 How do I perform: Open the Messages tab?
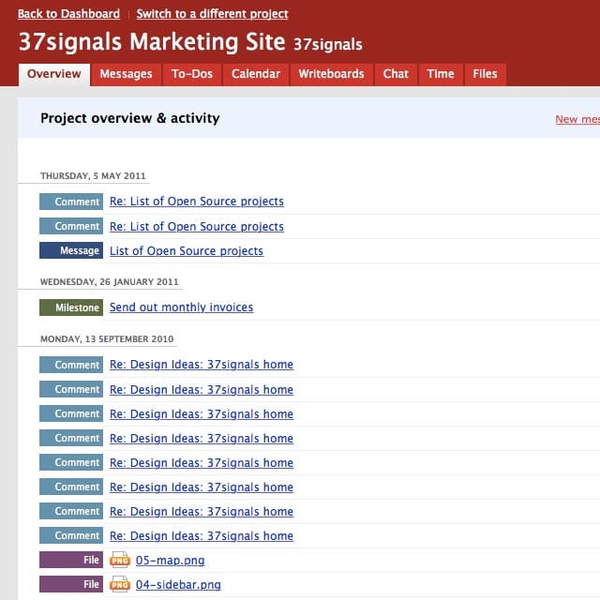(126, 74)
